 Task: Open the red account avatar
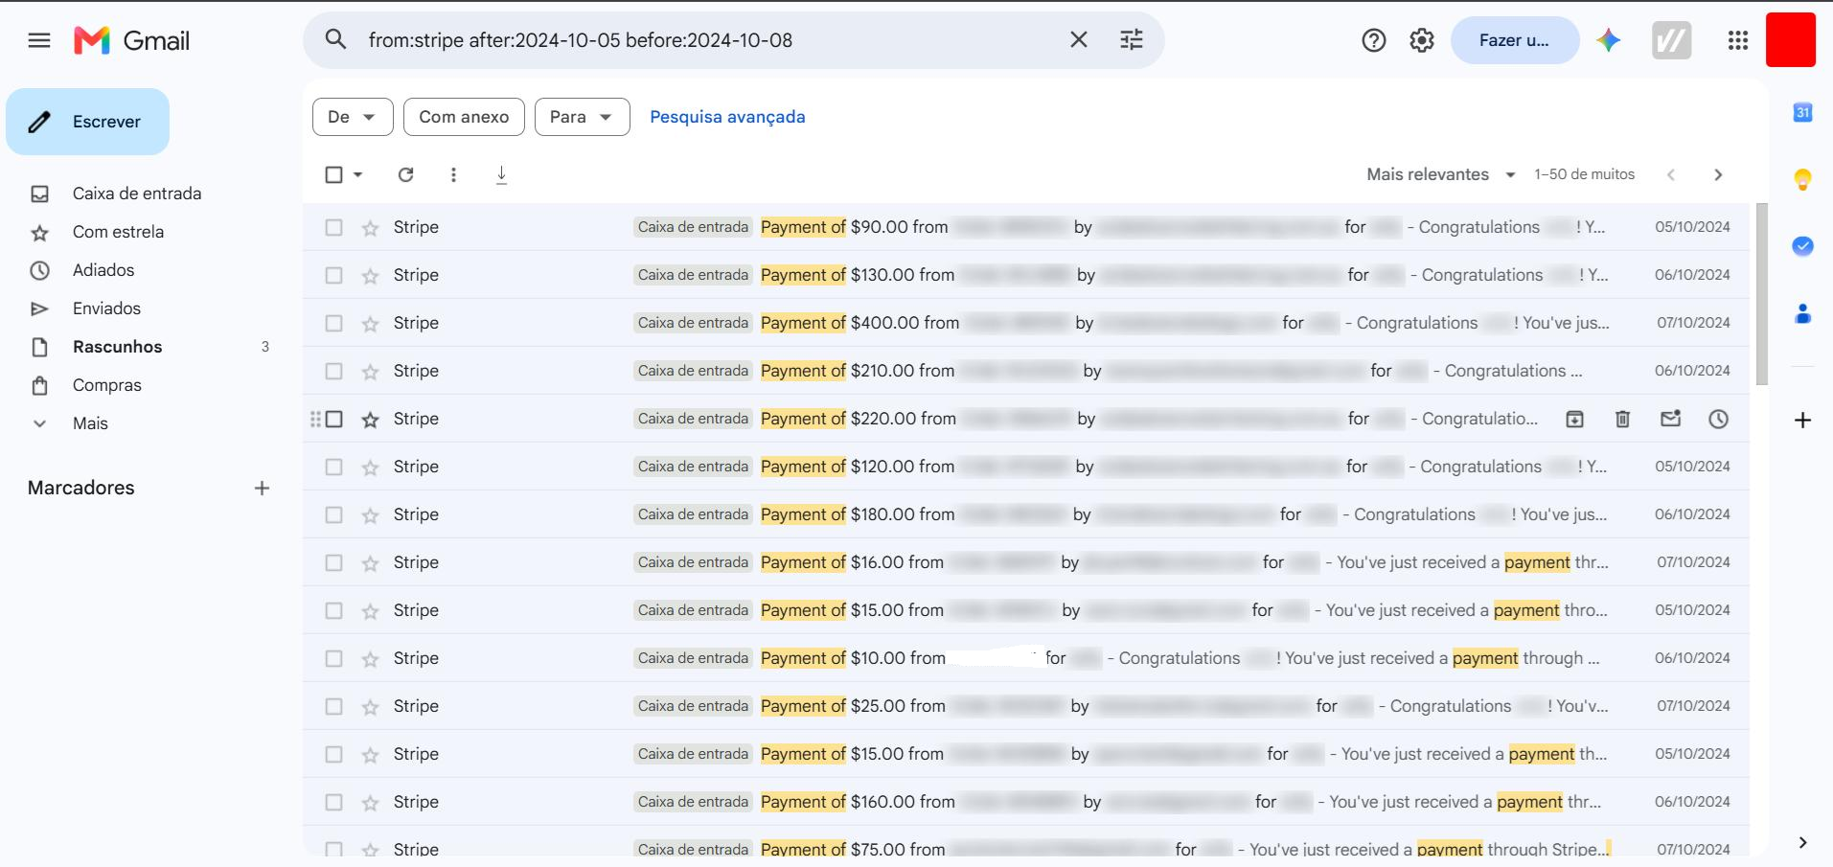[x=1791, y=40]
